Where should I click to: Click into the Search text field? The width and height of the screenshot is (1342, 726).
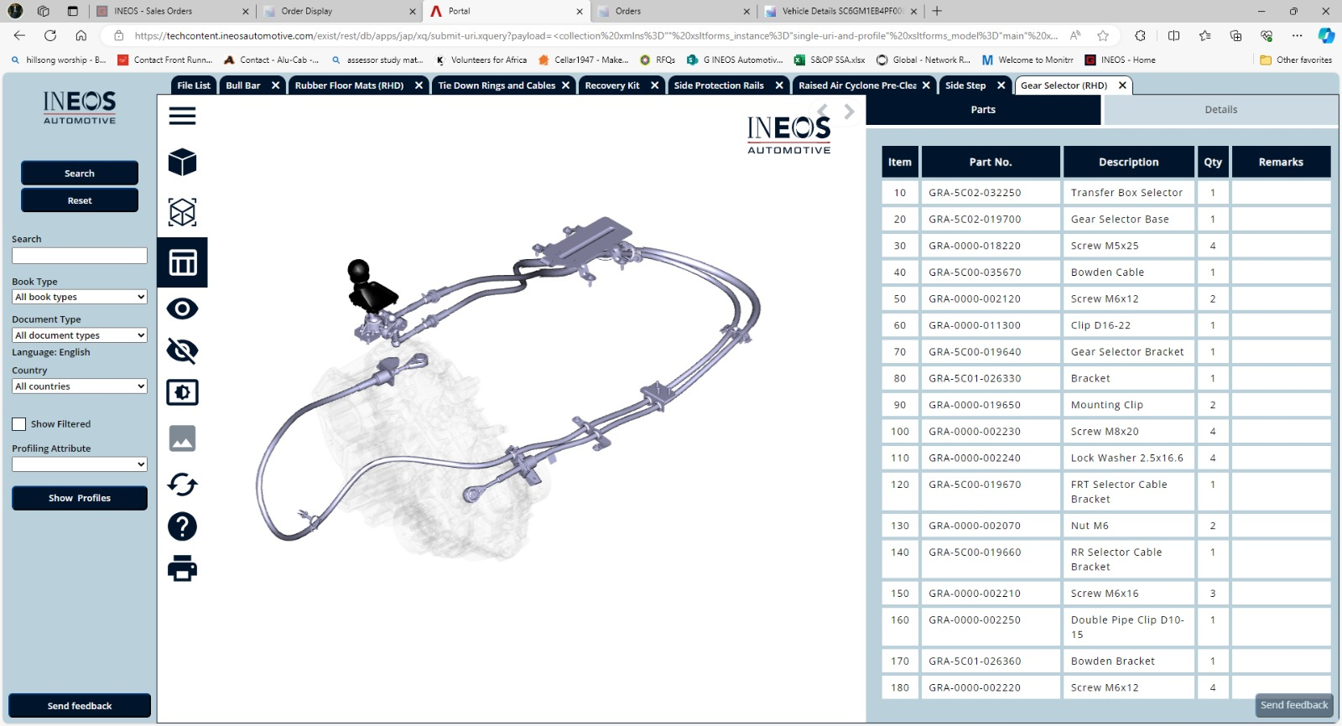[80, 256]
